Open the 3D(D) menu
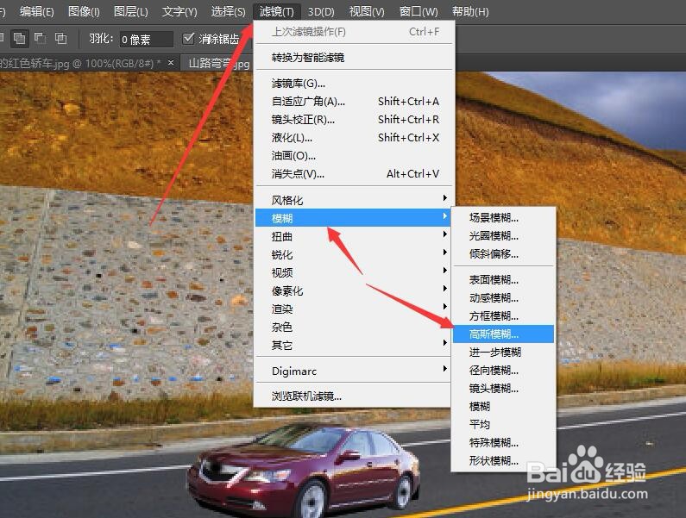Screen dimensions: 686x518 pos(321,11)
